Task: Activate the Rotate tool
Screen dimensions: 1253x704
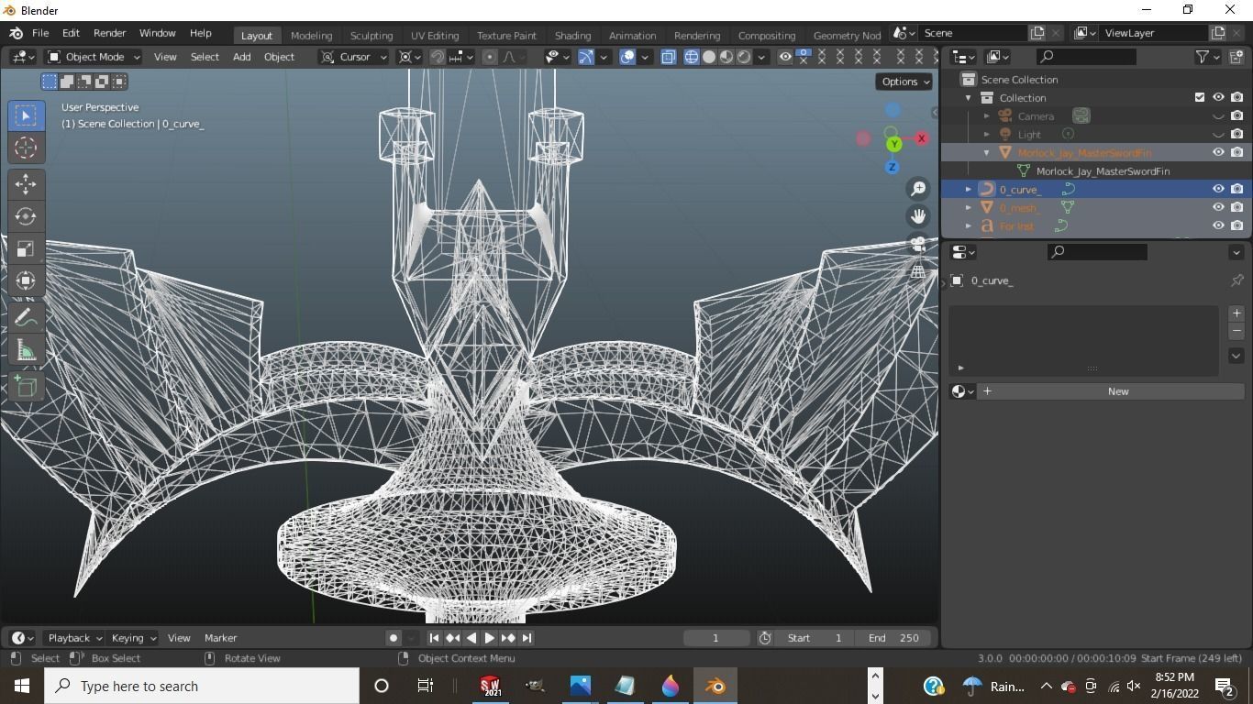Action: pyautogui.click(x=26, y=216)
